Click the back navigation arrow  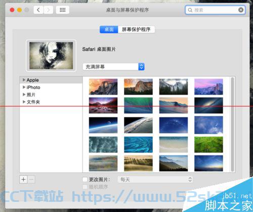click(38, 10)
